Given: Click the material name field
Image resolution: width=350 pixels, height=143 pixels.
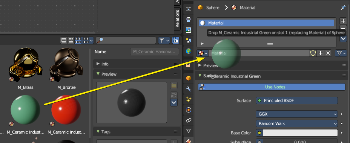Looking at the screenshot, I should point(259,53).
